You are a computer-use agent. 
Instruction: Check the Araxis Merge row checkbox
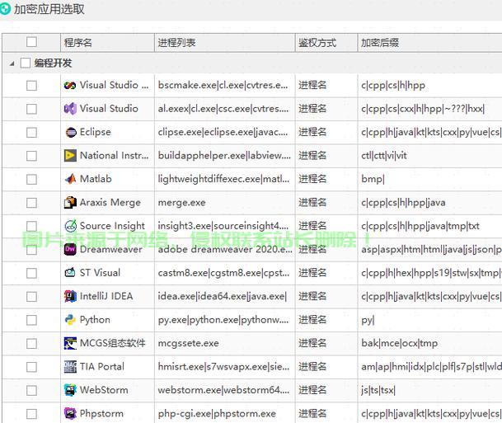31,202
